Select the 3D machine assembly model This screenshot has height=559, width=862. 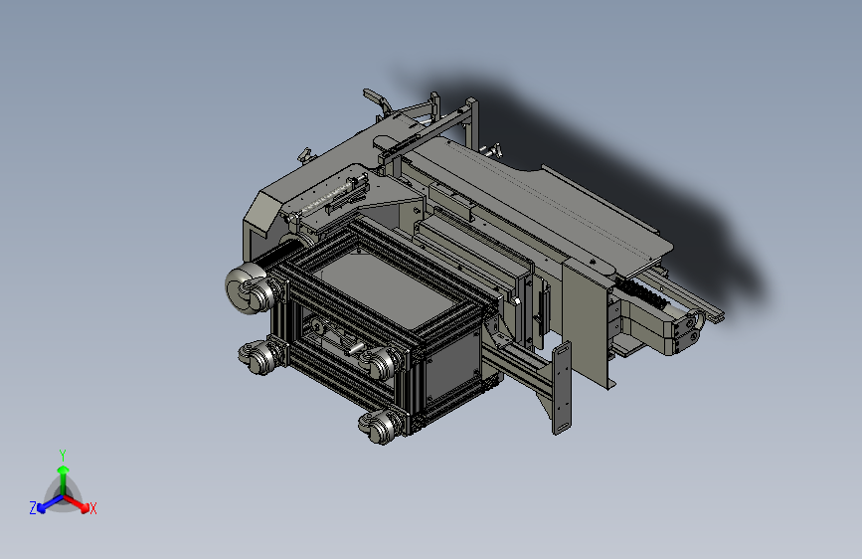475,267
